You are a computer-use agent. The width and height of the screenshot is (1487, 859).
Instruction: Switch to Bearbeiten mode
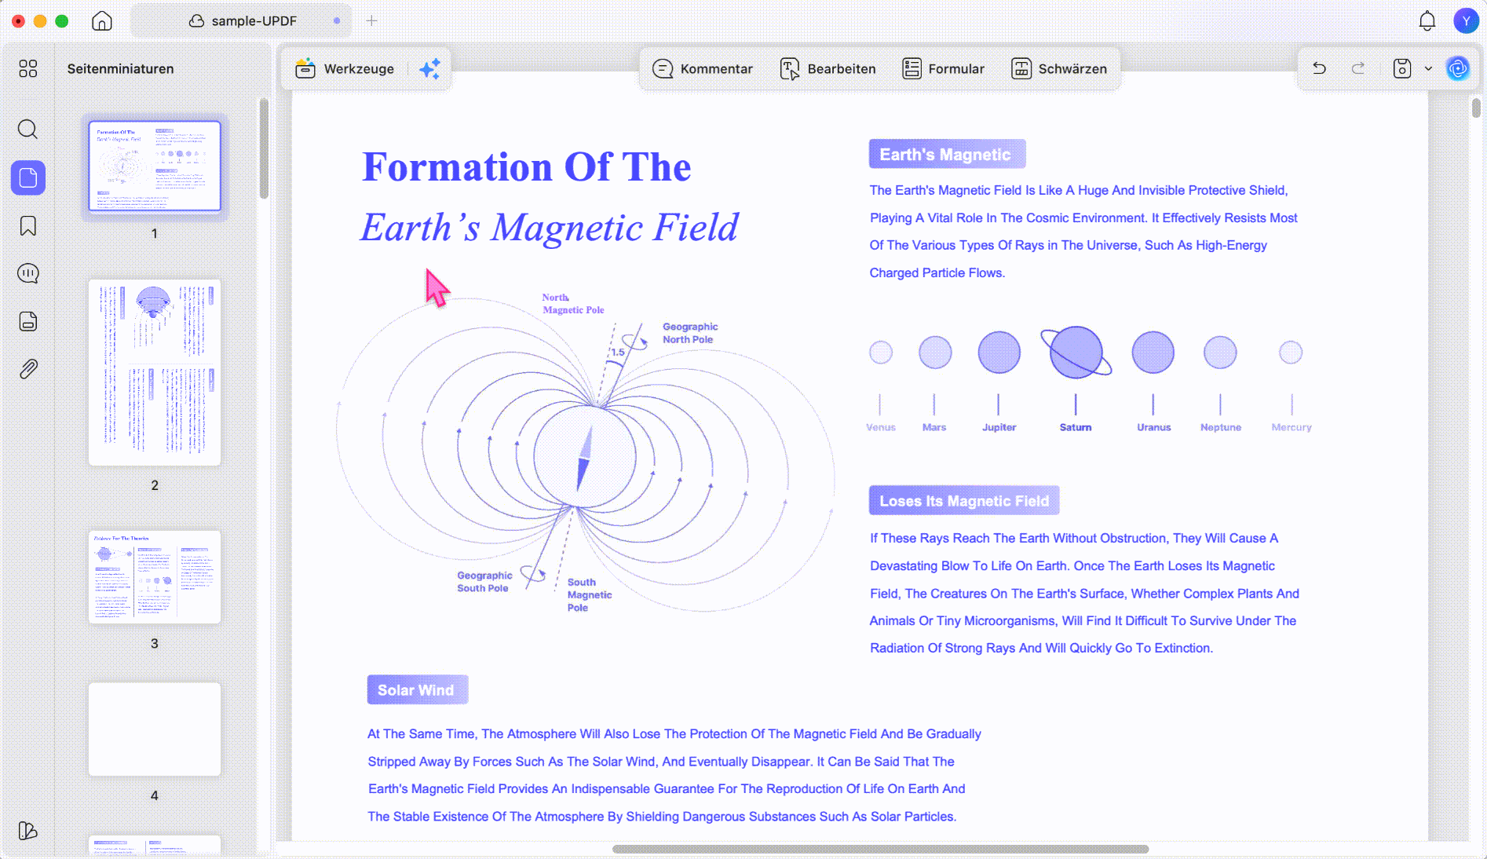(828, 69)
